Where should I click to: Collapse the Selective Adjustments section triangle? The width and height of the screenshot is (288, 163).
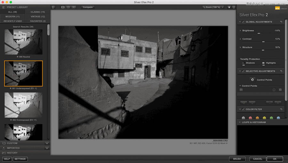pyautogui.click(x=240, y=71)
